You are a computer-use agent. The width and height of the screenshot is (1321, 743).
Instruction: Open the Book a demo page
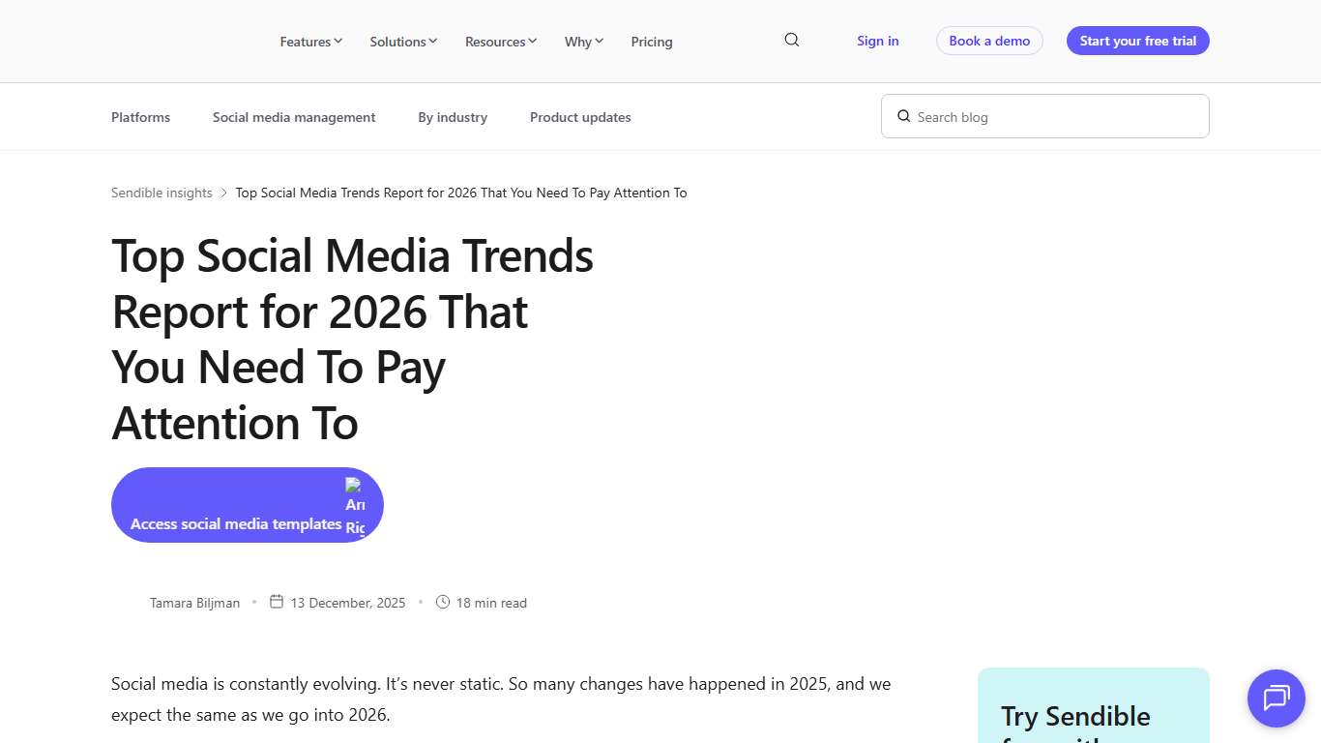[x=989, y=41]
